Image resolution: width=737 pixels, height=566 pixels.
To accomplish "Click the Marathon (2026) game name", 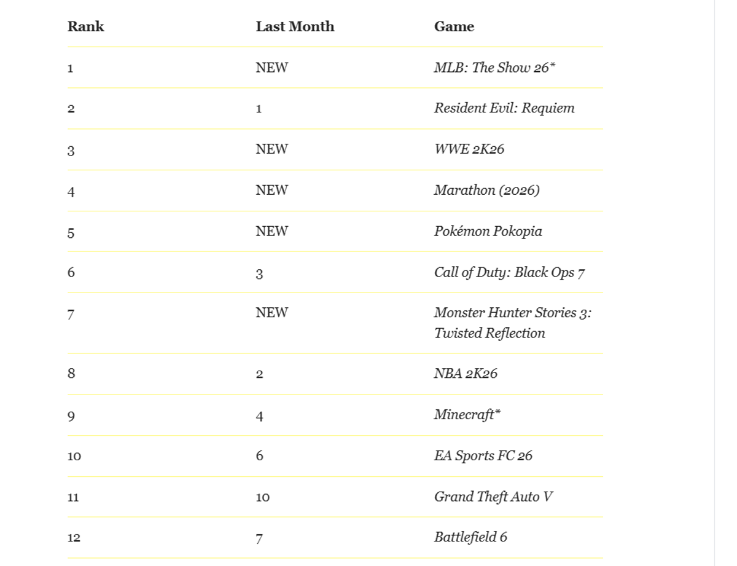I will (x=486, y=191).
